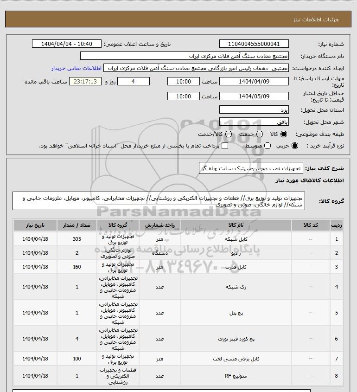This screenshot has height=392, width=357.
Task: Click the response deadline date 1404/04/09
Action: [x=254, y=82]
